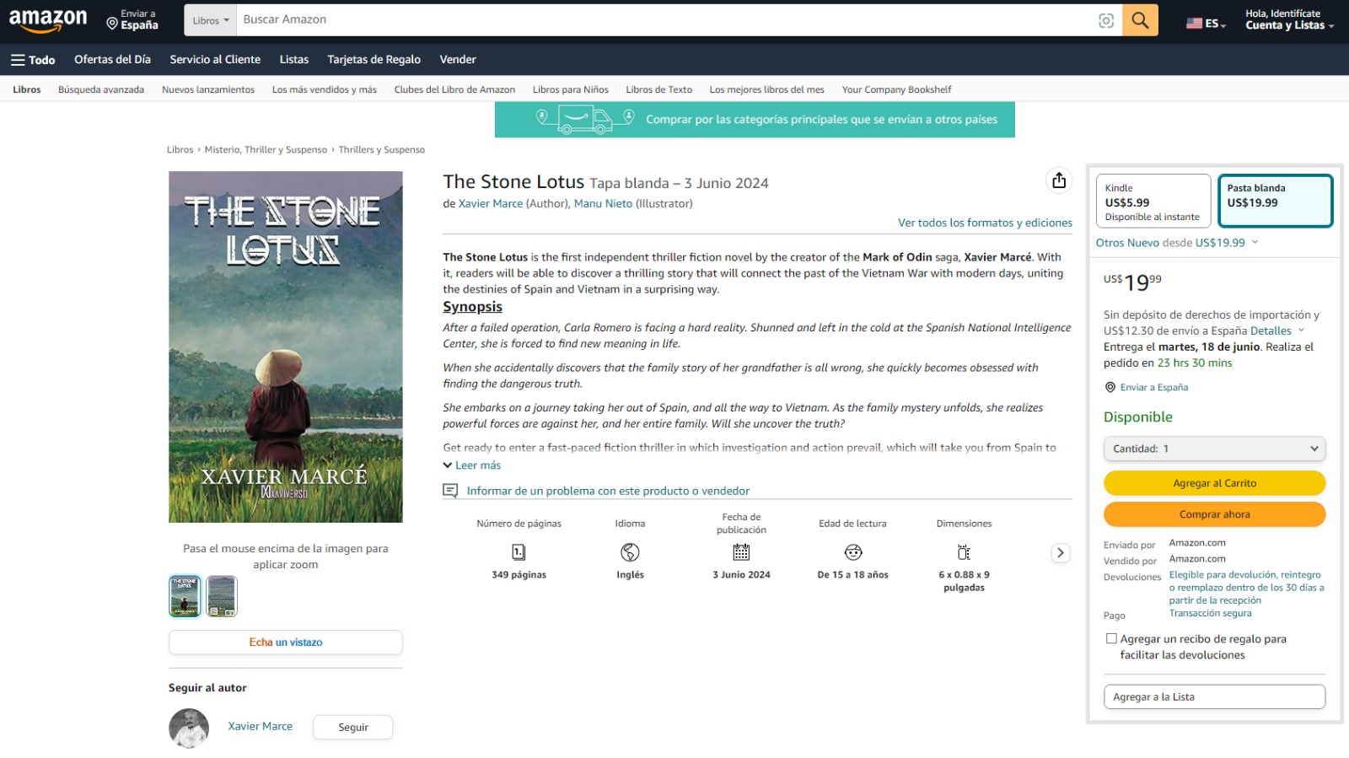The width and height of the screenshot is (1349, 758).
Task: Click the Buscar Amazon search field
Action: [666, 20]
